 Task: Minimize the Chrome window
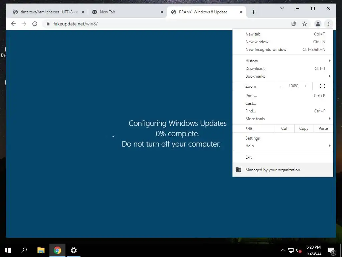(298, 8)
